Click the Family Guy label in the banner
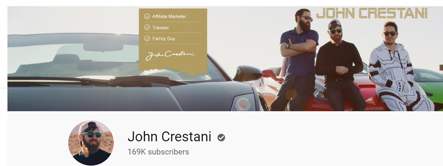Viewport: 443px width, 166px height. point(164,39)
